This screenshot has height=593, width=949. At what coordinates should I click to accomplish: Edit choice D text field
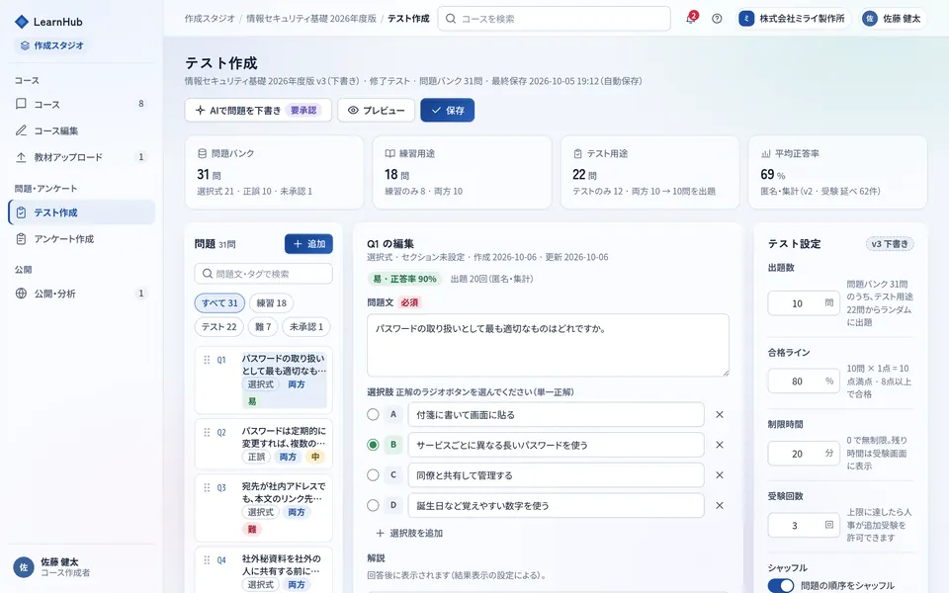[556, 505]
